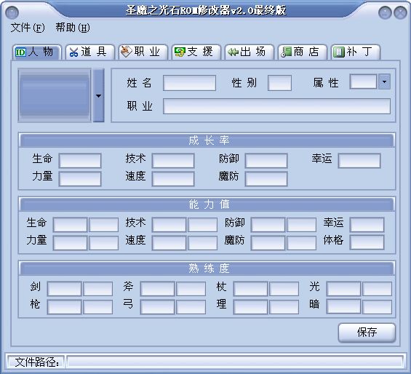The width and height of the screenshot is (411, 374).
Task: Click the 成长率 防御 field
Action: 266,161
